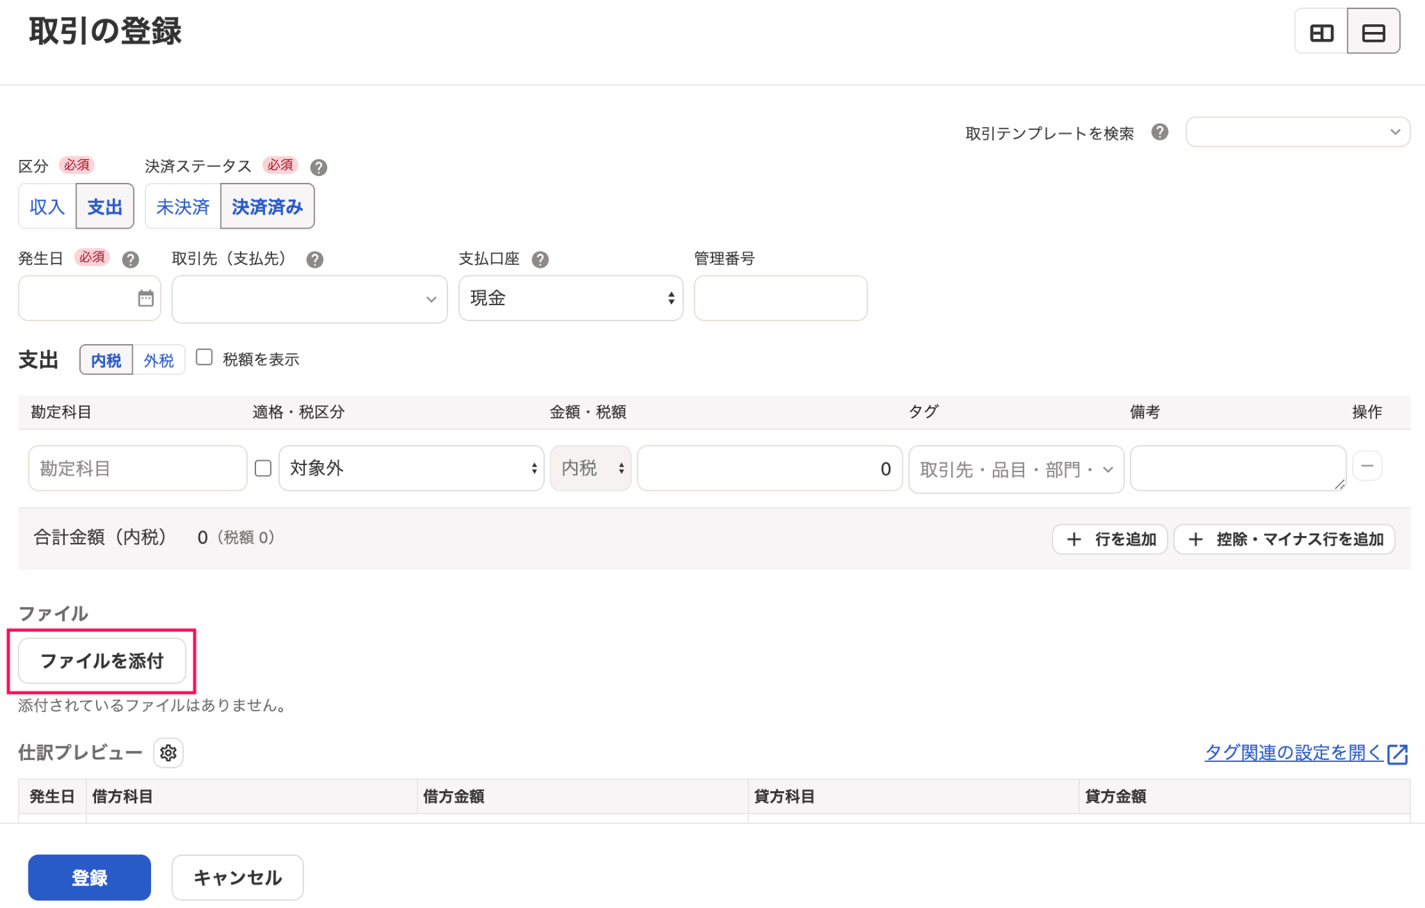The height and width of the screenshot is (908, 1425).
Task: Switch to single-pane layout icon
Action: pos(1373,32)
